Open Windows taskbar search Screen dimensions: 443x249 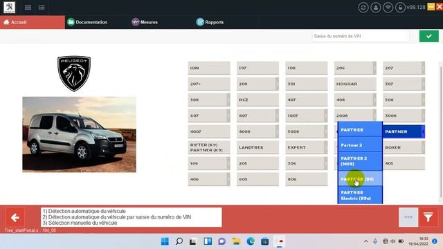coord(179,241)
